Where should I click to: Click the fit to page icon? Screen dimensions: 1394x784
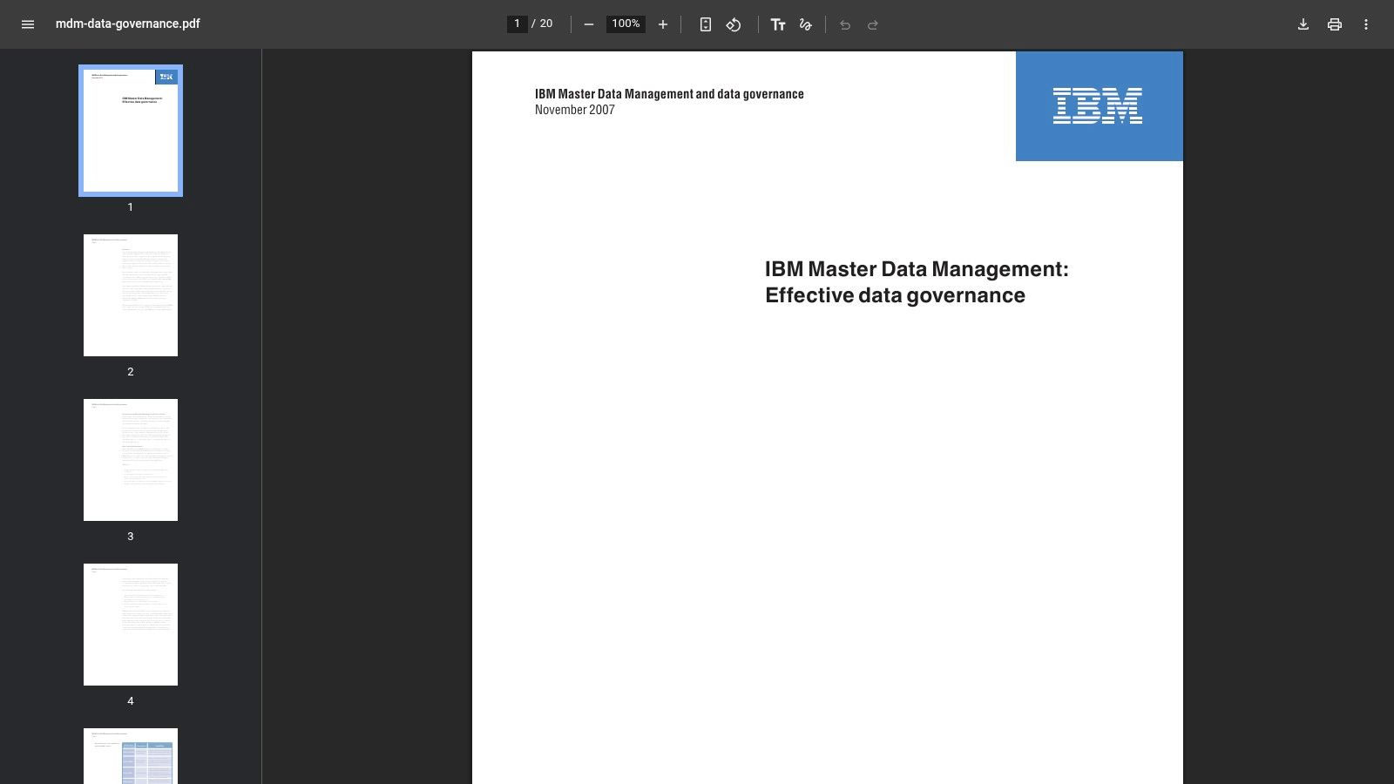[706, 24]
